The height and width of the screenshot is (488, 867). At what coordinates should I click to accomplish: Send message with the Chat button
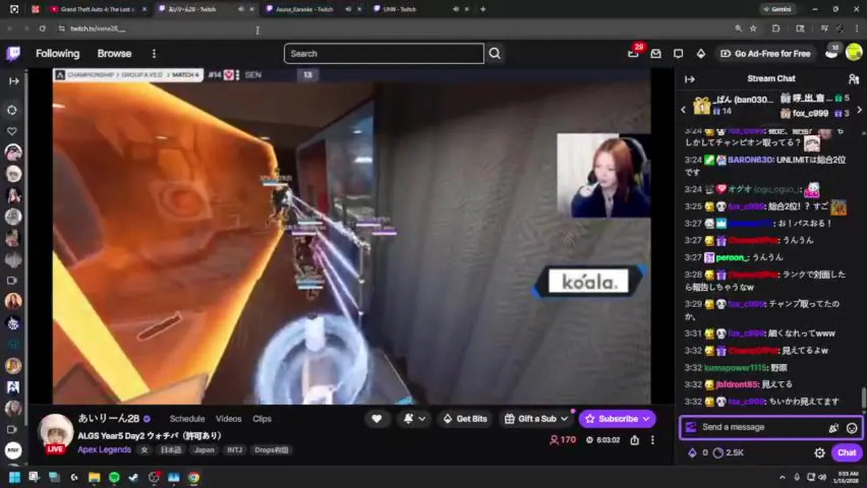click(x=847, y=453)
